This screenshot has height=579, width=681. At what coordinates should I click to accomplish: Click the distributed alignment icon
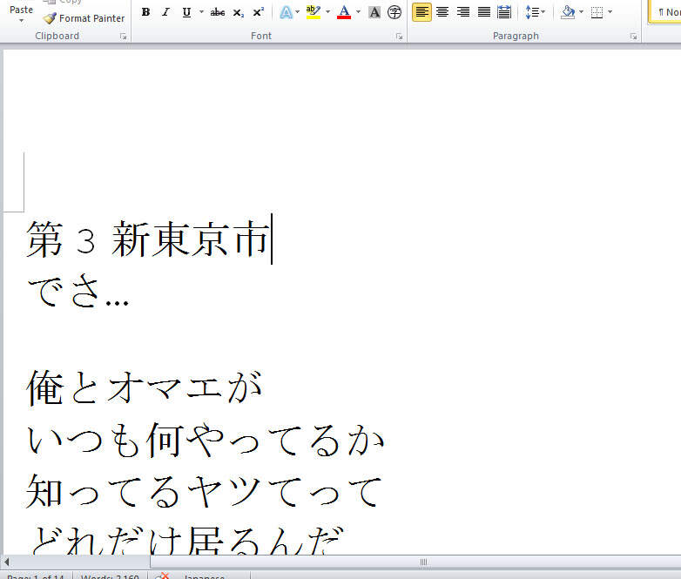504,12
